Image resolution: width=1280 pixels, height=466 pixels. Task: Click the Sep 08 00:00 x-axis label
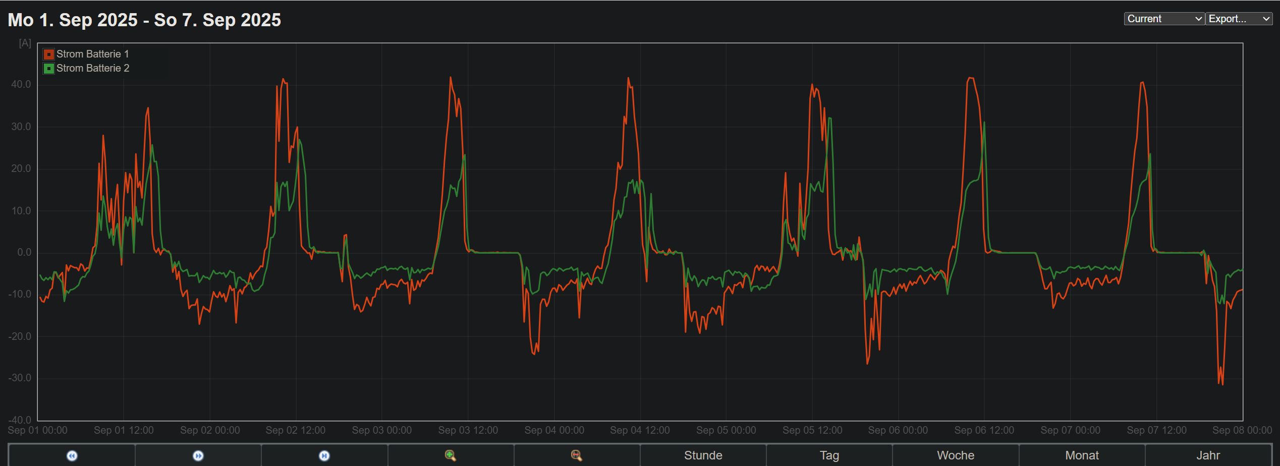pos(1242,430)
